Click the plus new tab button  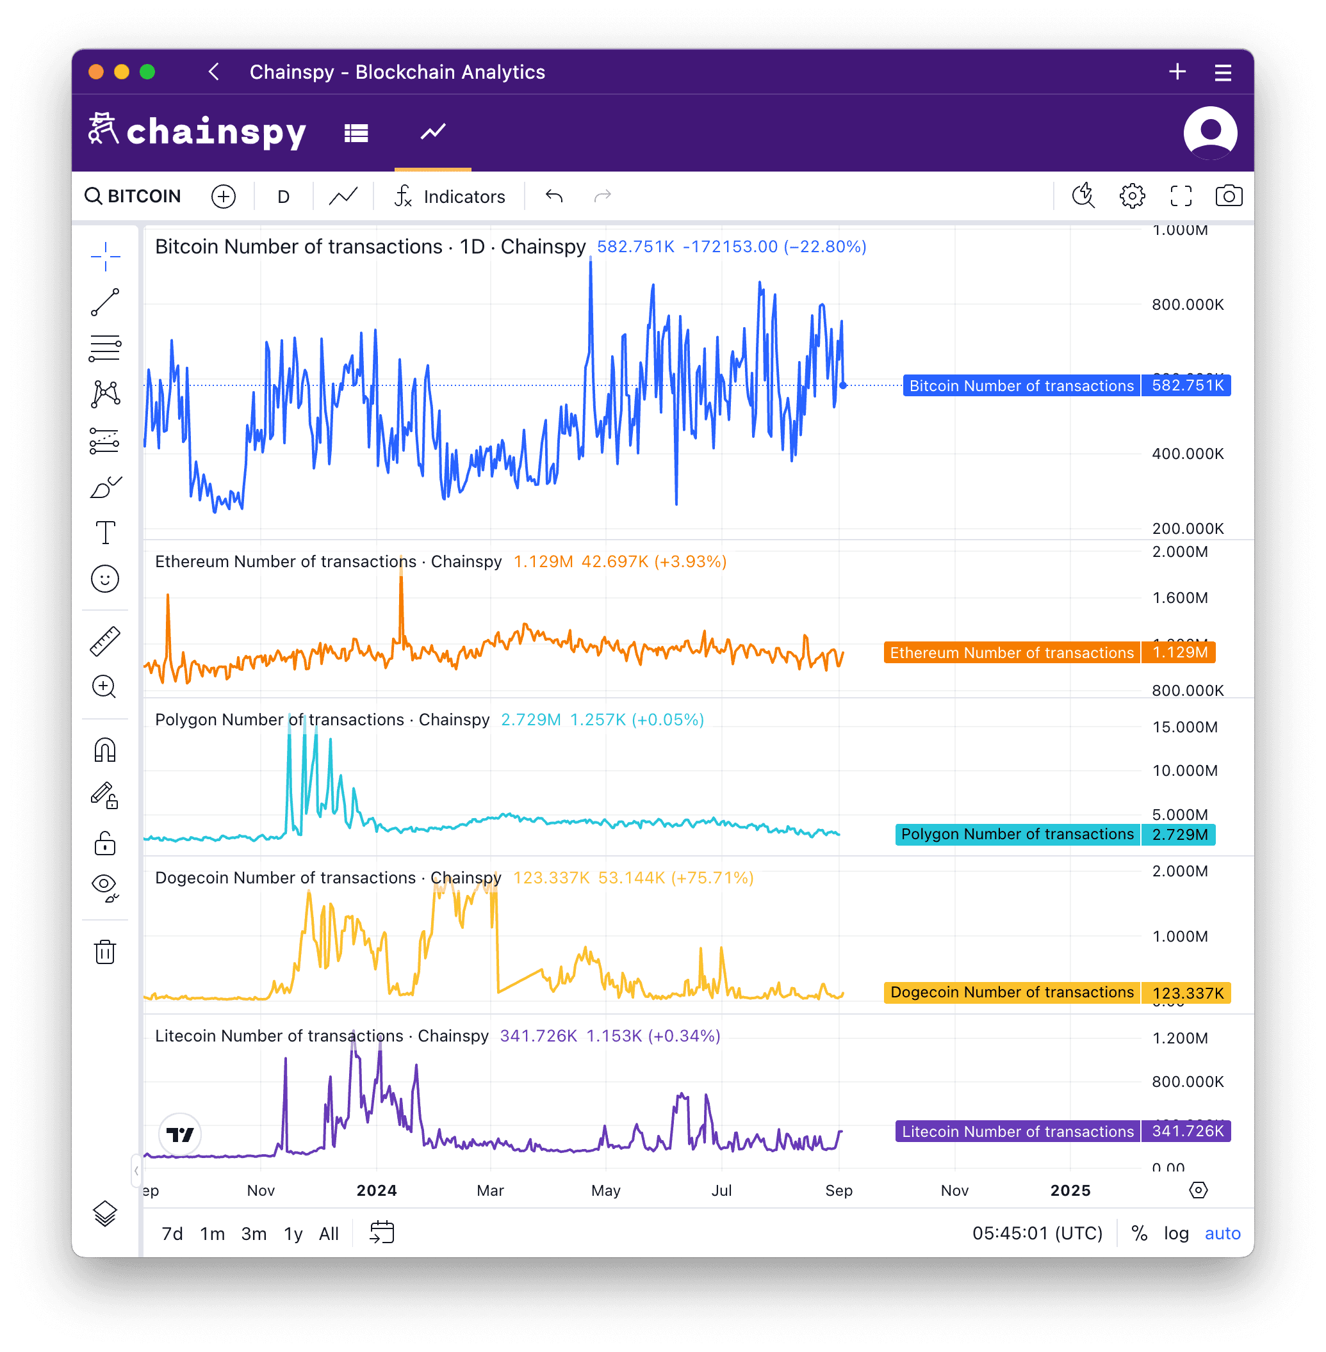[1177, 72]
